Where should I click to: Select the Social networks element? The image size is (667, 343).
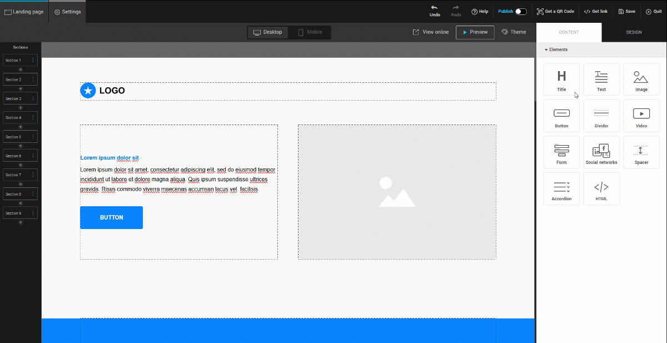click(x=601, y=152)
